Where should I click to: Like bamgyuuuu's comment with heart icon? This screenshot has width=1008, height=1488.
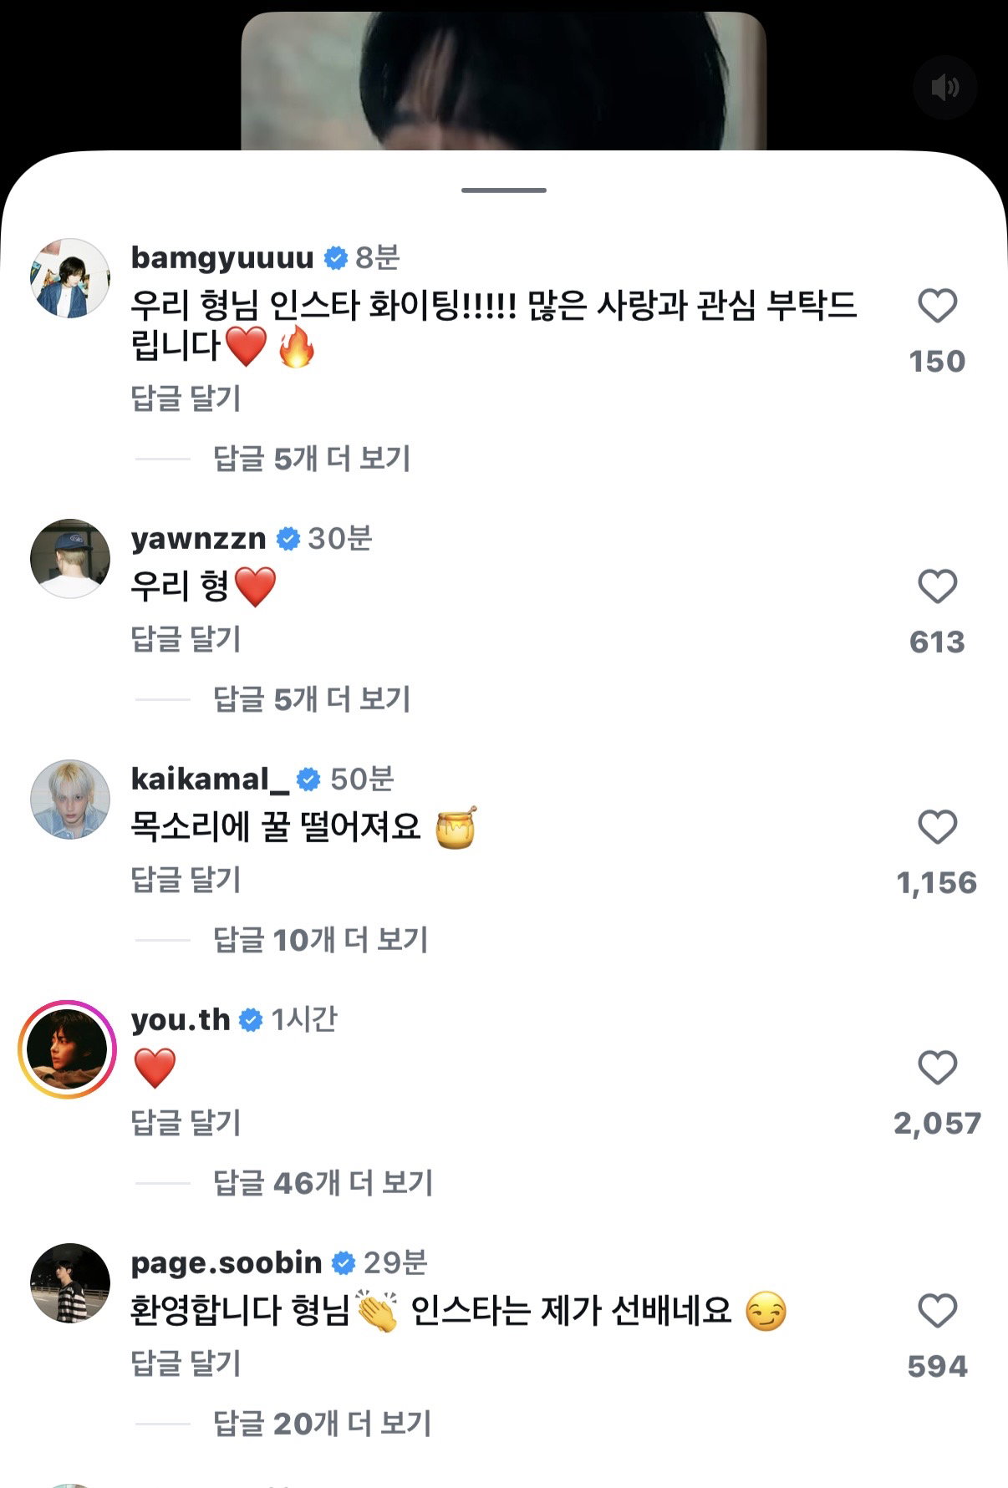point(937,306)
